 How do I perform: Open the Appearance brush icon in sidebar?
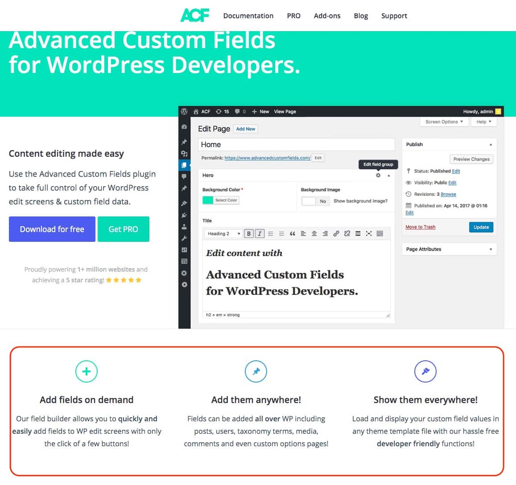(x=184, y=204)
